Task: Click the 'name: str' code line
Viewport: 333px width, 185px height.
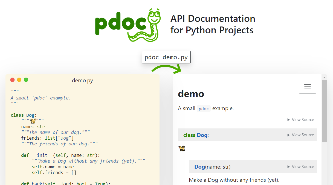Action: [x=33, y=127]
